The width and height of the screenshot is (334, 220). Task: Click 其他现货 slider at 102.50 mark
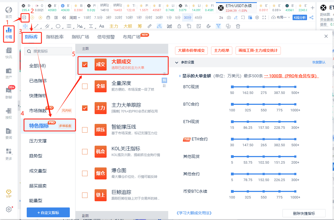click(x=264, y=157)
